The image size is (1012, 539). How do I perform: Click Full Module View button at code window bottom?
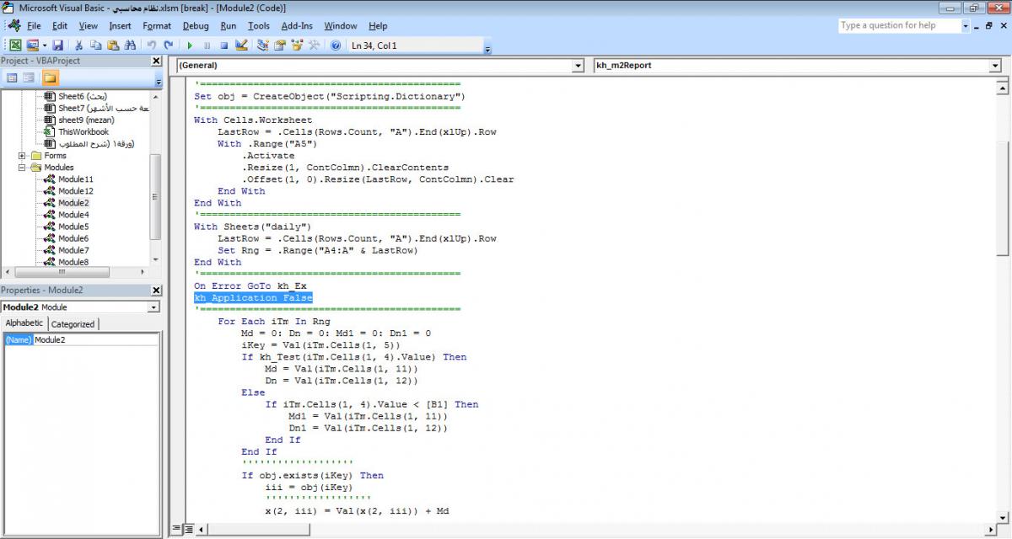tap(187, 529)
